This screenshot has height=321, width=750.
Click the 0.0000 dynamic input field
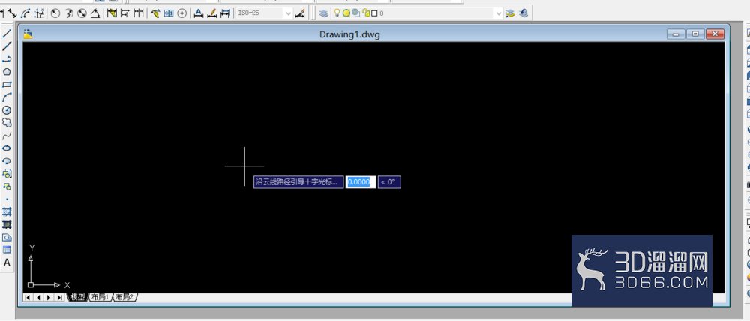click(x=361, y=181)
